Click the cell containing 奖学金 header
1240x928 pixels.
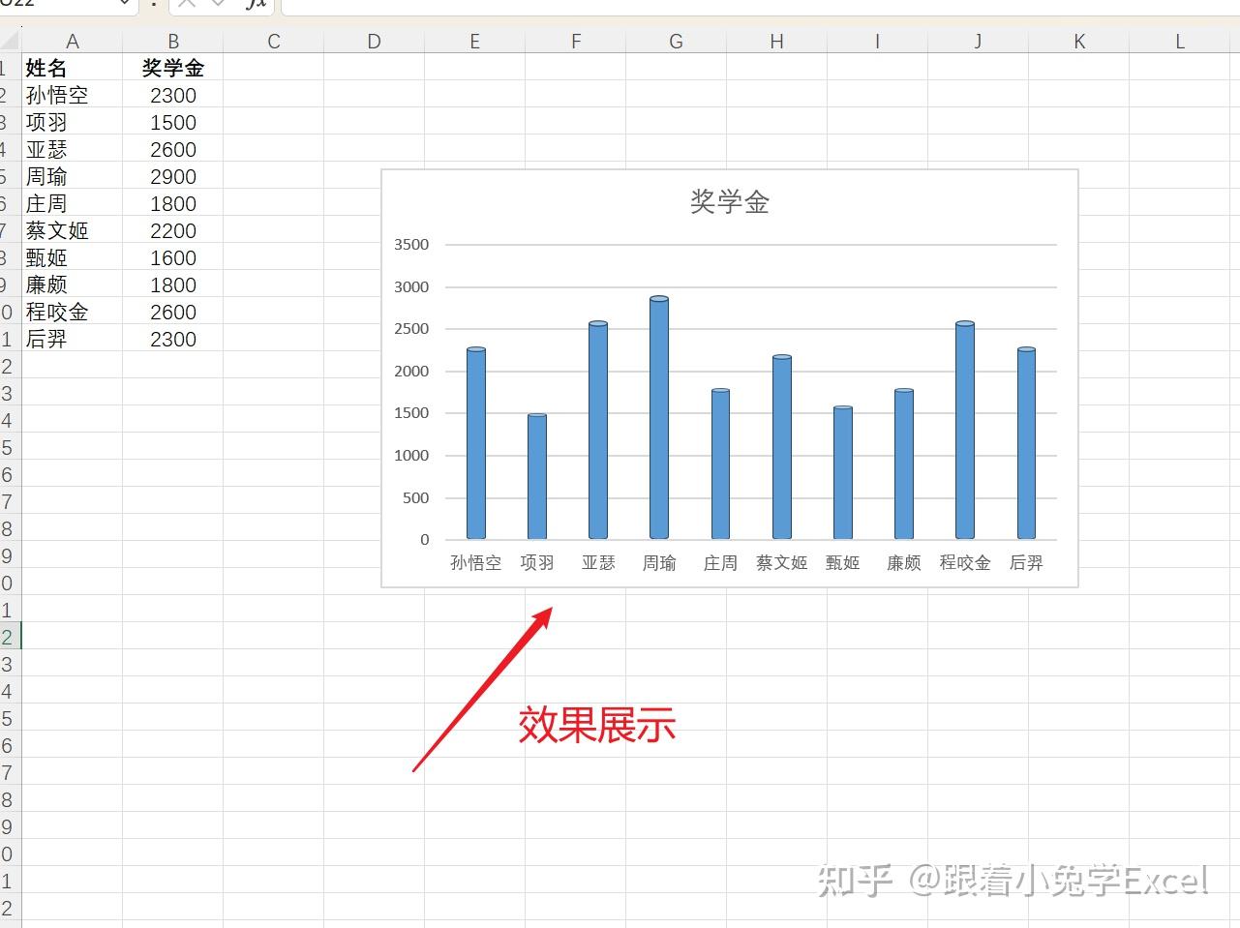tap(172, 68)
